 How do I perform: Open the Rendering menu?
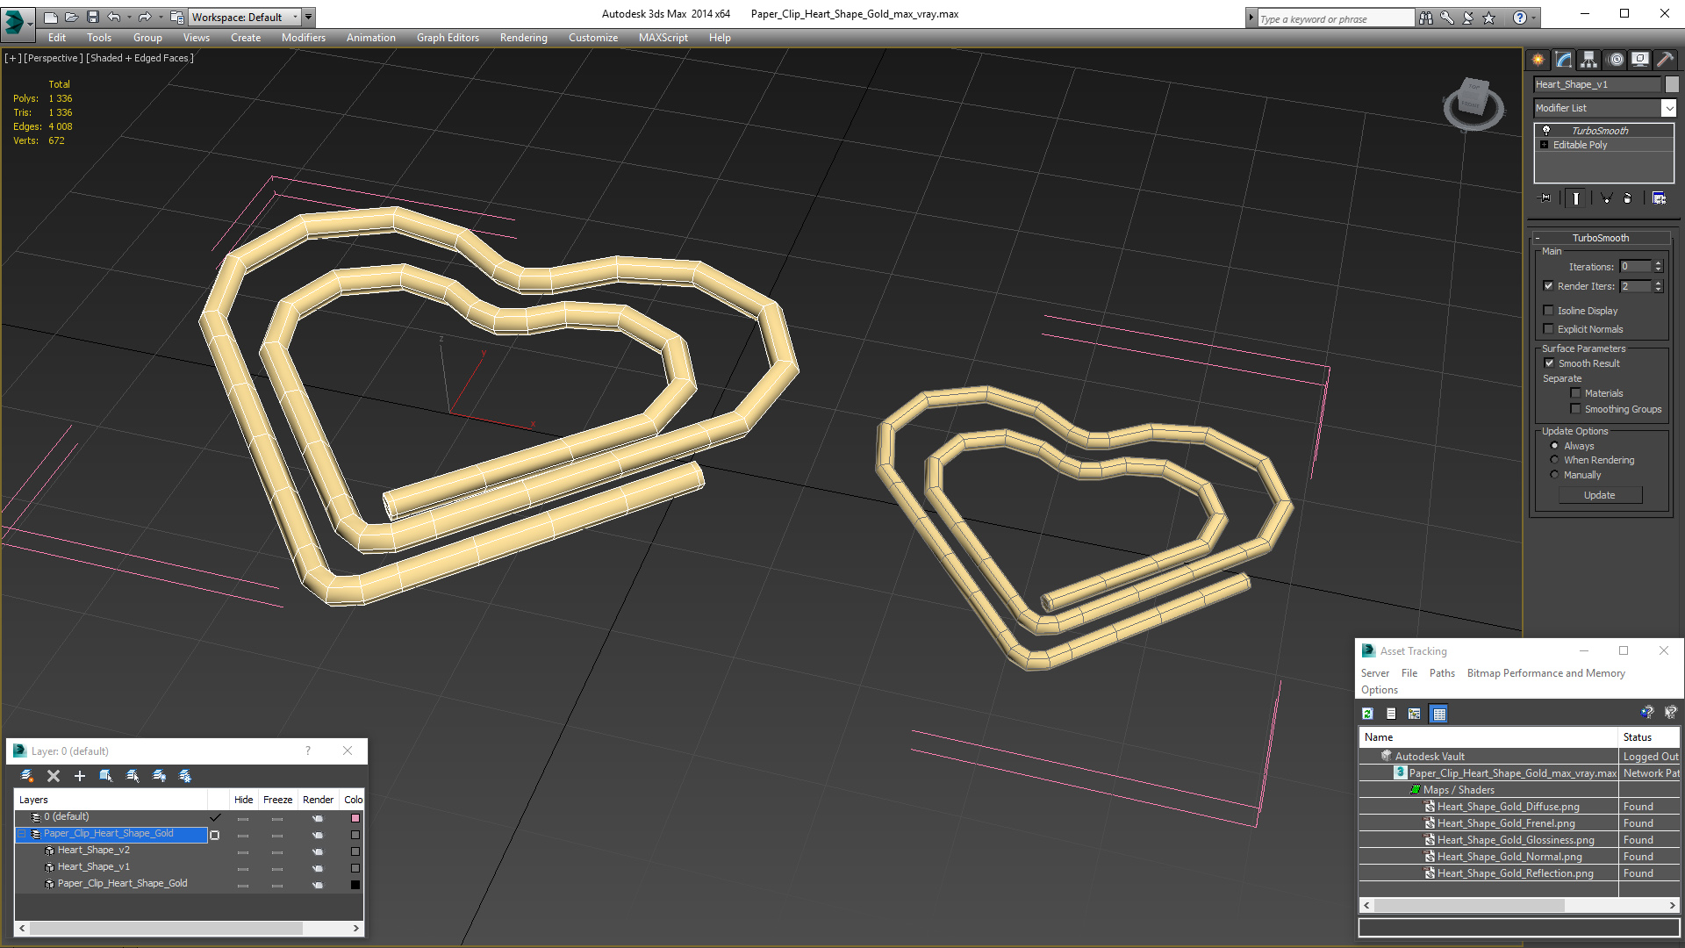tap(523, 38)
